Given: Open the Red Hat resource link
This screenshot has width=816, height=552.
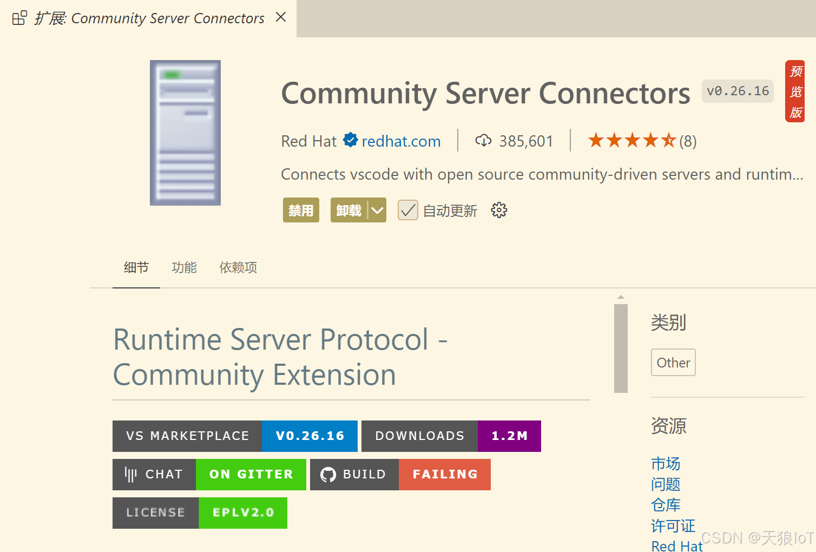Looking at the screenshot, I should (x=677, y=546).
